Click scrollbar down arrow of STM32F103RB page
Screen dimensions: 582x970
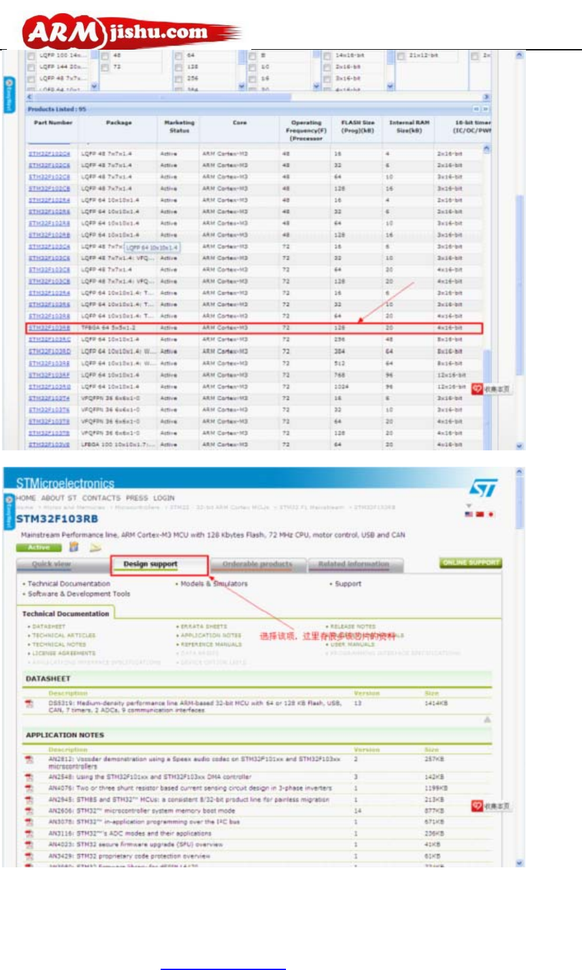[520, 863]
